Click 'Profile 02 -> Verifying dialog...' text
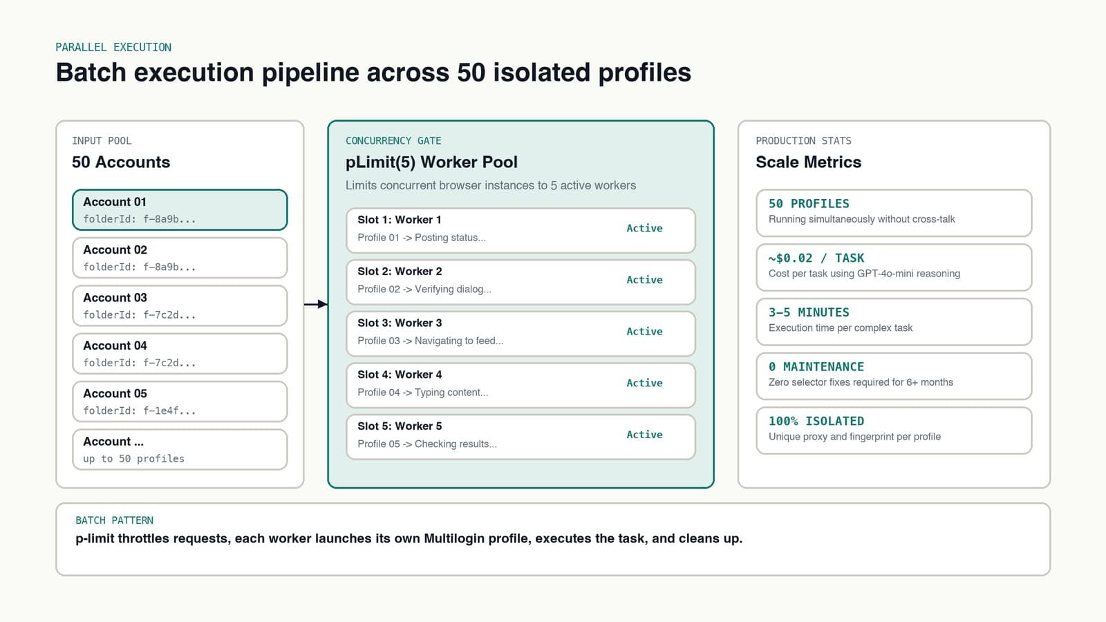This screenshot has width=1106, height=622. 424,290
